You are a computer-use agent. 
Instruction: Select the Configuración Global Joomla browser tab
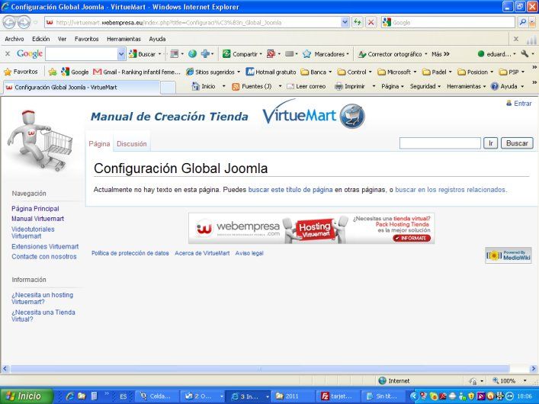point(82,88)
